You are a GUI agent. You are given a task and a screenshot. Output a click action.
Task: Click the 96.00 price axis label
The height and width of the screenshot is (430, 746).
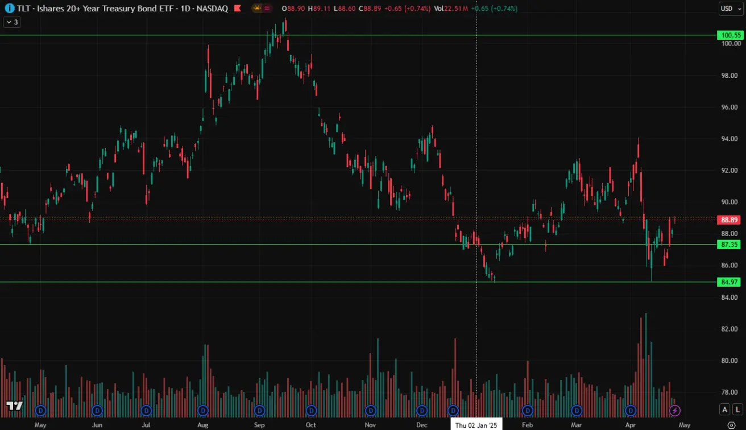(730, 107)
